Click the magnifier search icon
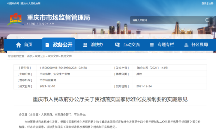This screenshot has height=131, width=216. (x=207, y=20)
